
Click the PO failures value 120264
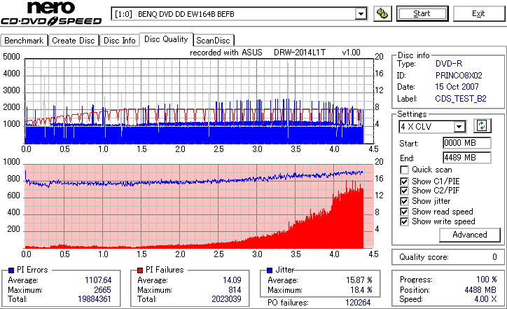tap(358, 303)
